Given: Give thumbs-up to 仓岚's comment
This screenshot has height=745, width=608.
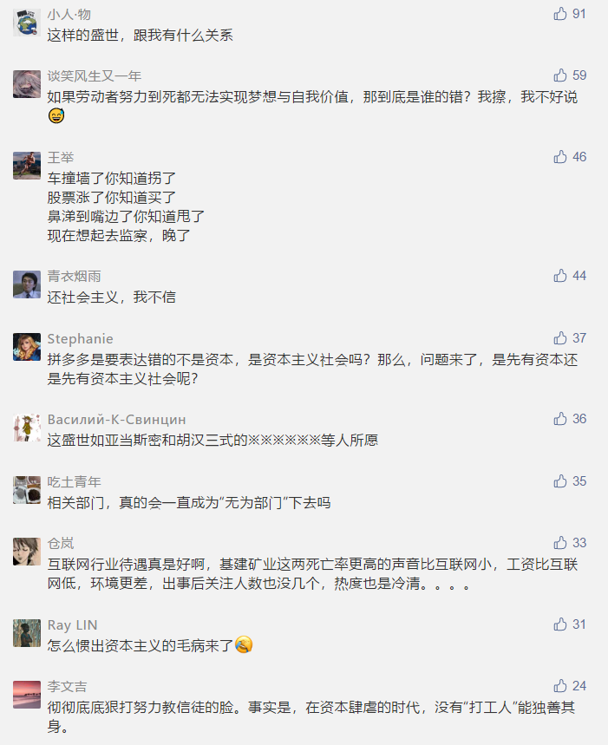Looking at the screenshot, I should click(x=560, y=543).
